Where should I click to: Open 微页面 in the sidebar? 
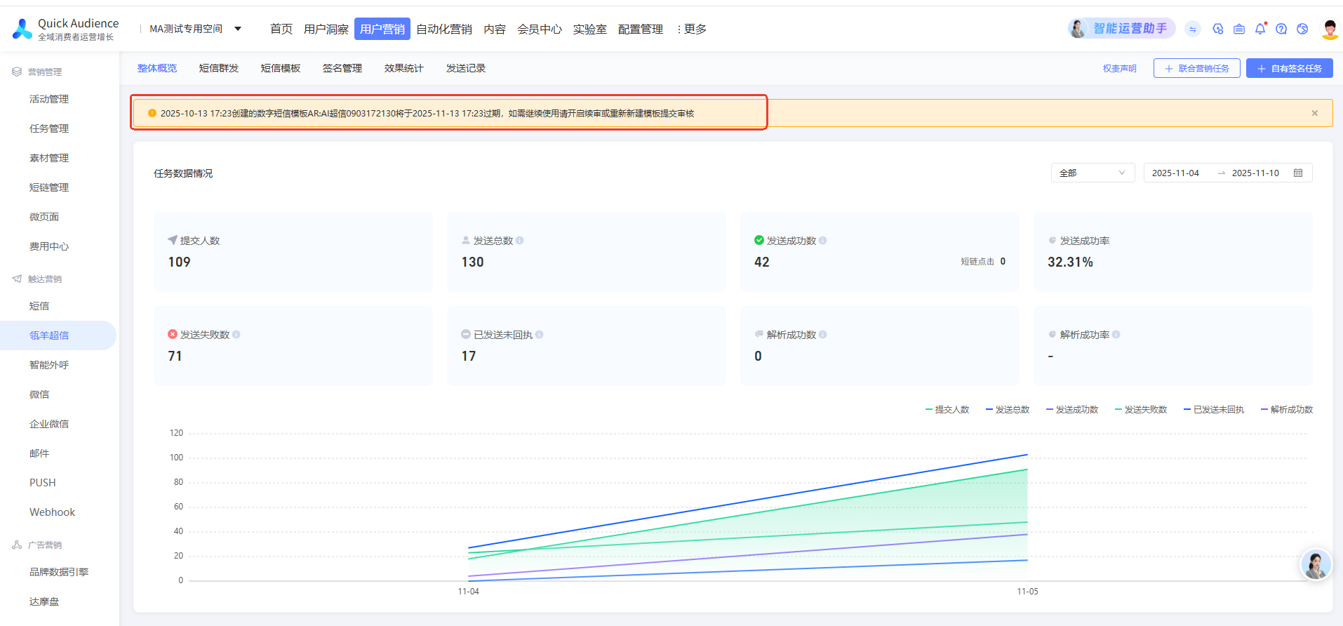click(44, 217)
